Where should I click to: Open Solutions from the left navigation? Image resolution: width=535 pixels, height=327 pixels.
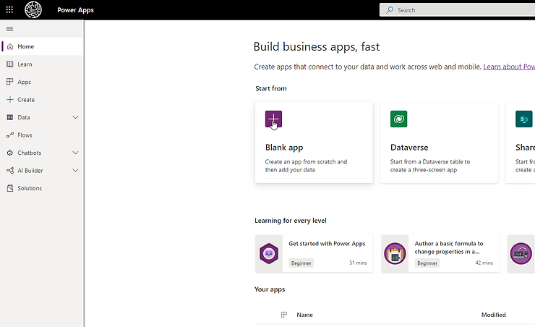(30, 188)
